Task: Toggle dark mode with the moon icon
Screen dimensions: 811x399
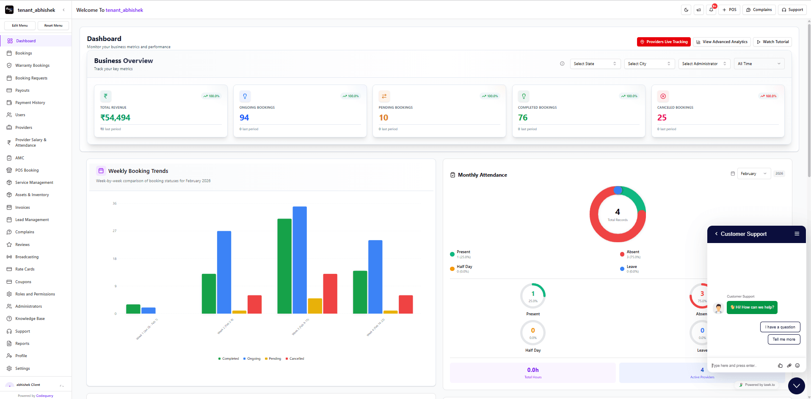Action: [686, 9]
